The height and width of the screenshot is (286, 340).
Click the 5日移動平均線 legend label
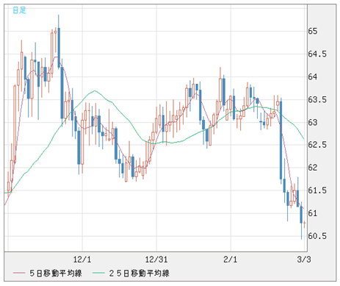point(56,273)
